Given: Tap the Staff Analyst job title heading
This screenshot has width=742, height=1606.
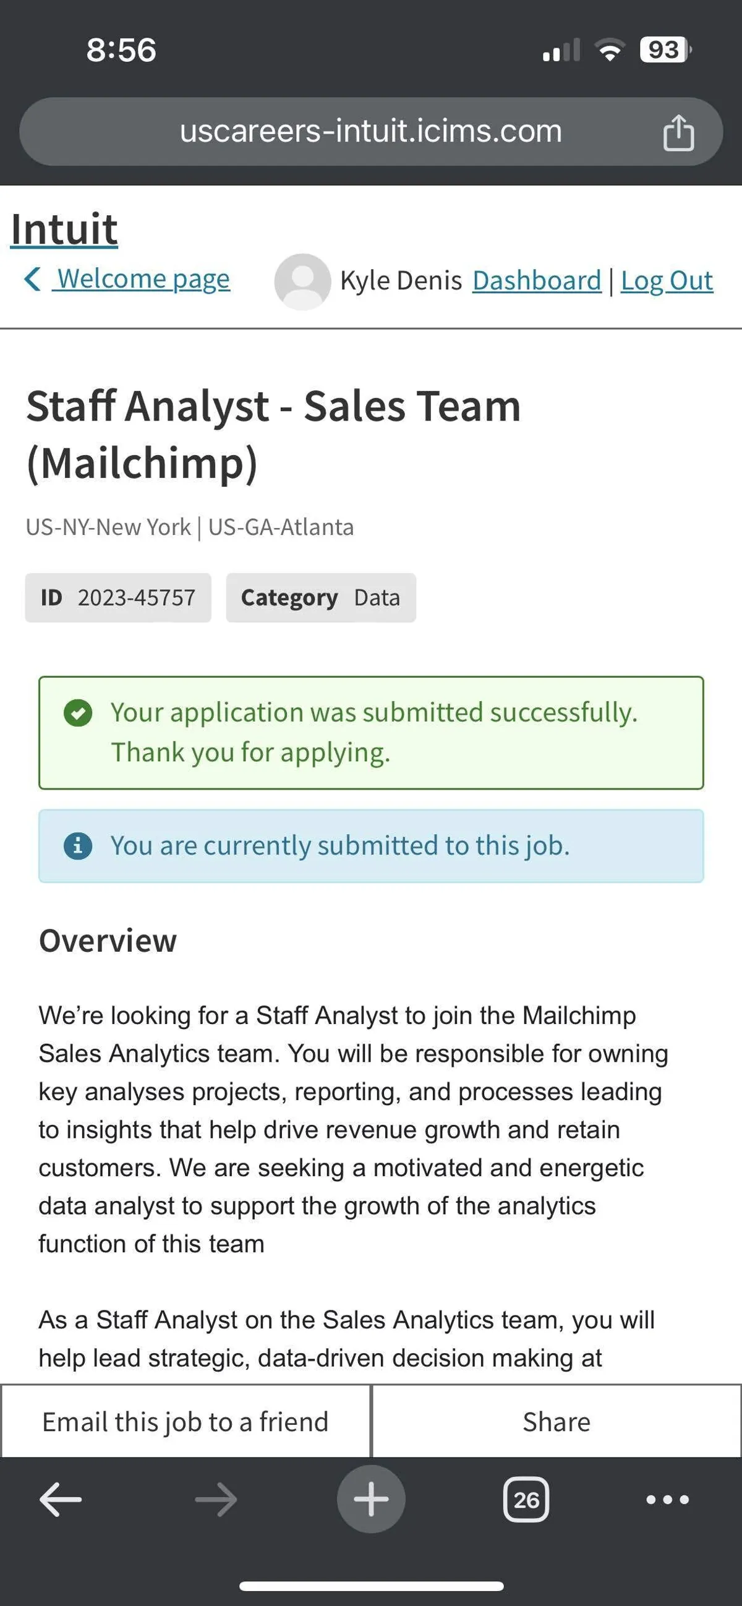Looking at the screenshot, I should pyautogui.click(x=273, y=434).
